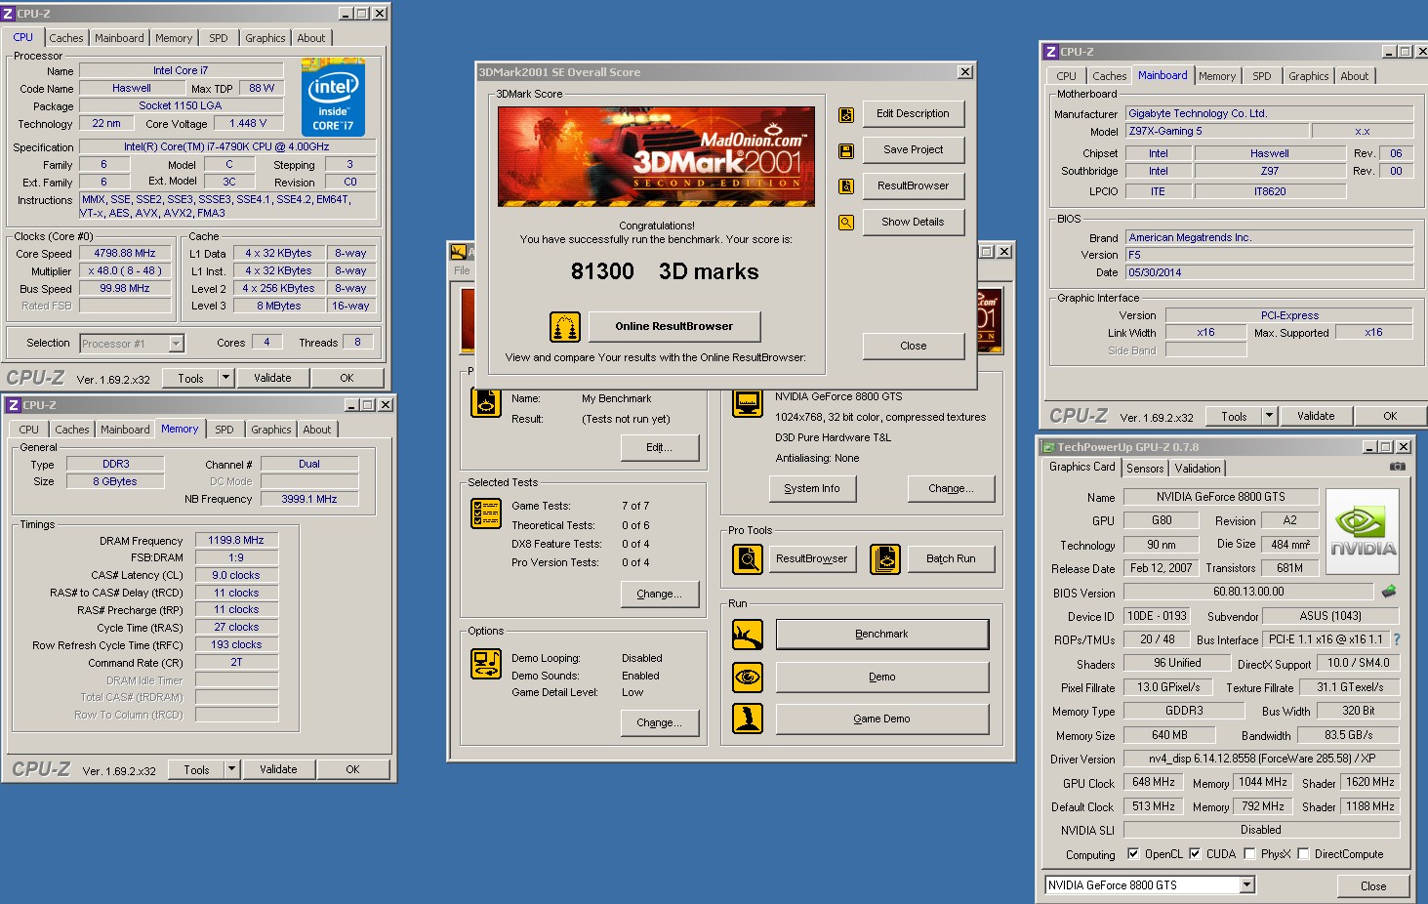Open About tab in CPU-Z Mainboard window
Image resolution: width=1428 pixels, height=904 pixels.
click(x=1354, y=76)
